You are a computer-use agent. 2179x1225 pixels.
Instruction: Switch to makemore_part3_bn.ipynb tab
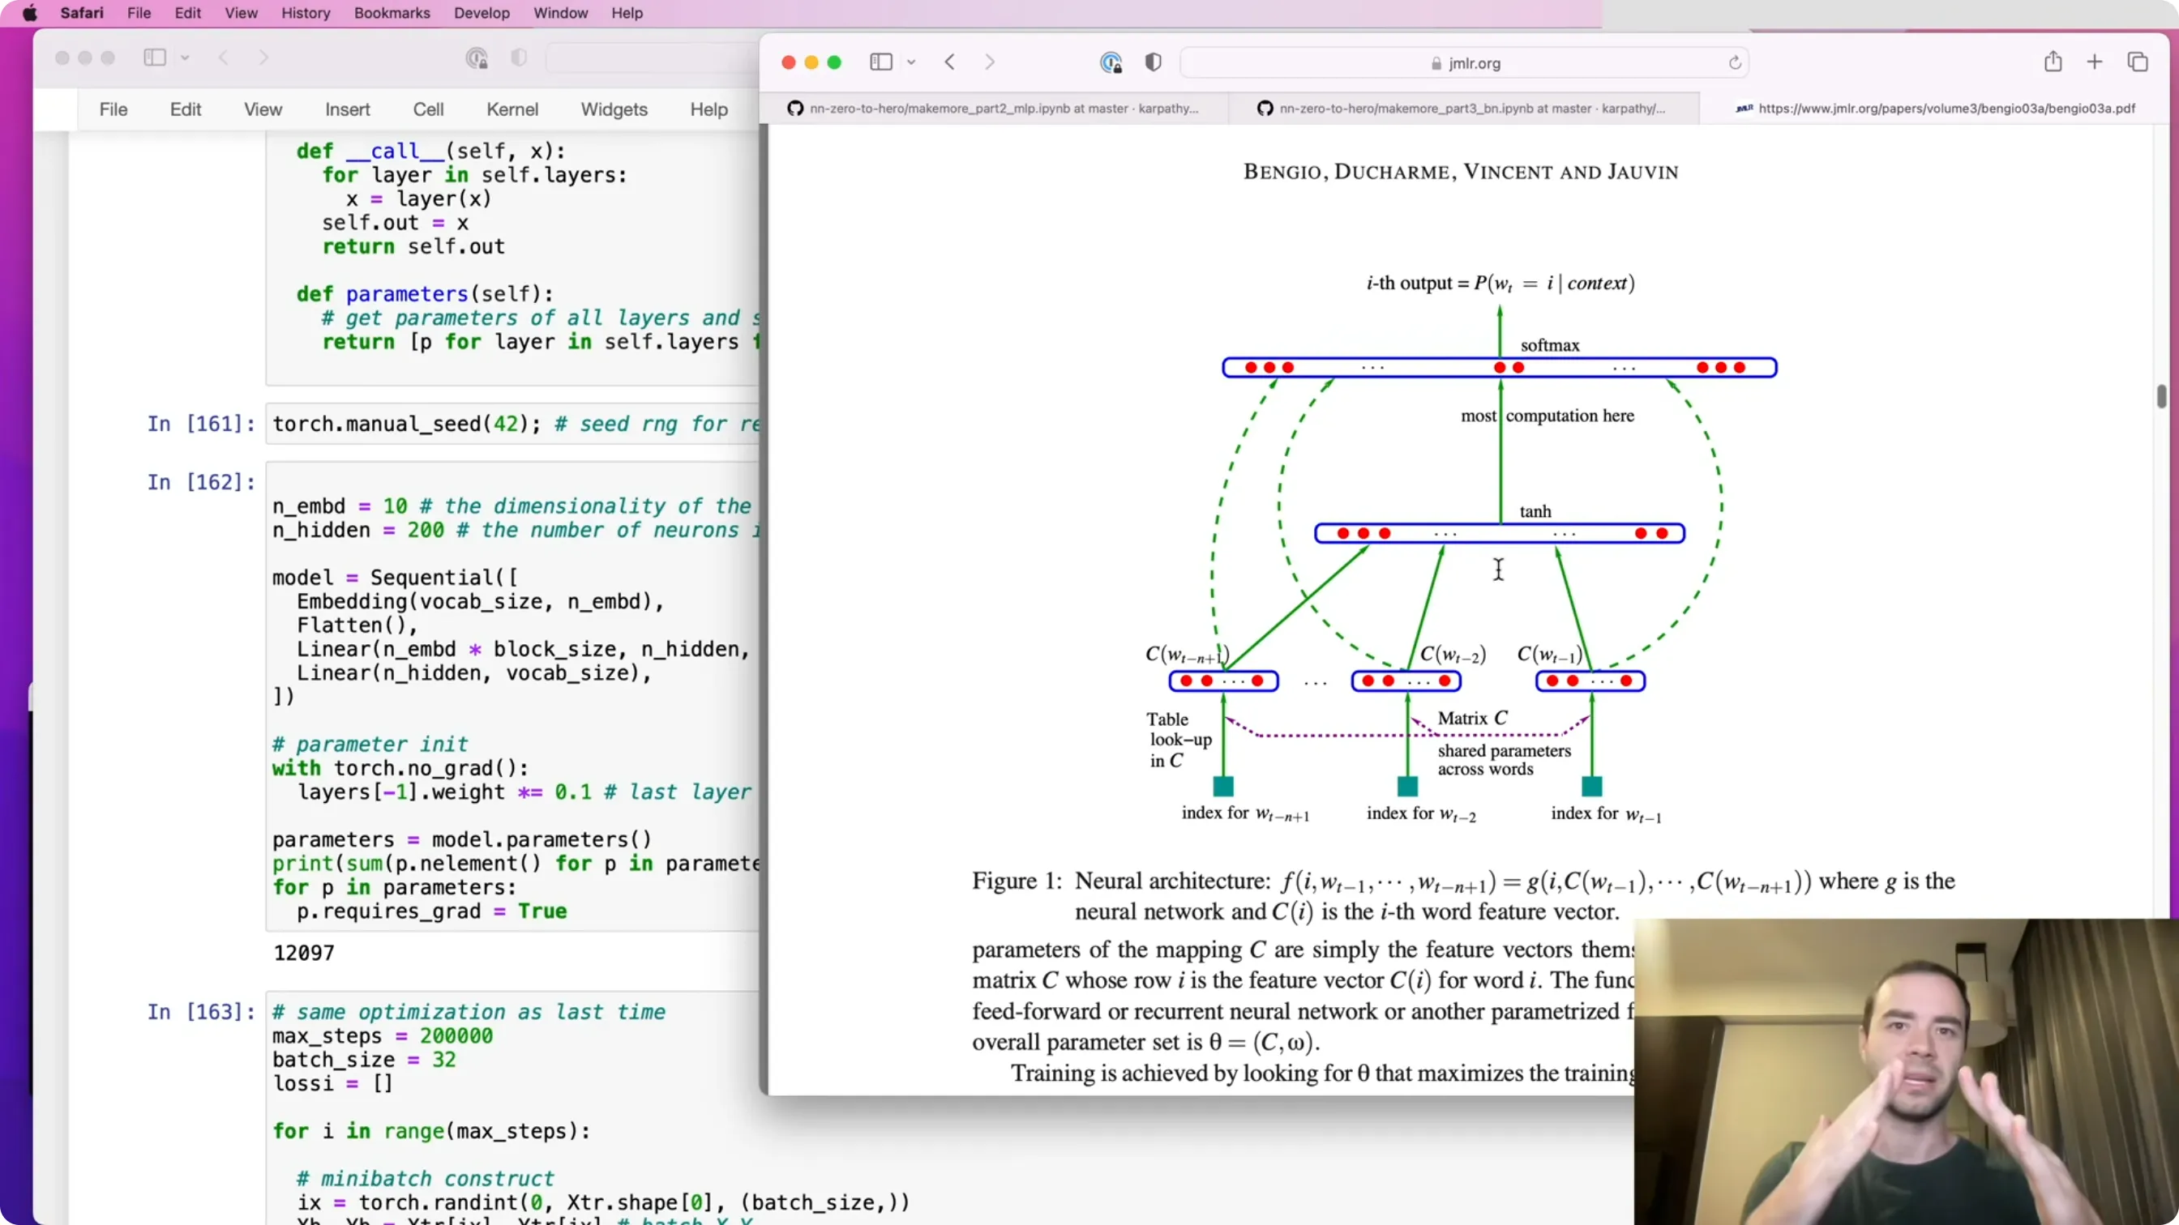pos(1462,109)
